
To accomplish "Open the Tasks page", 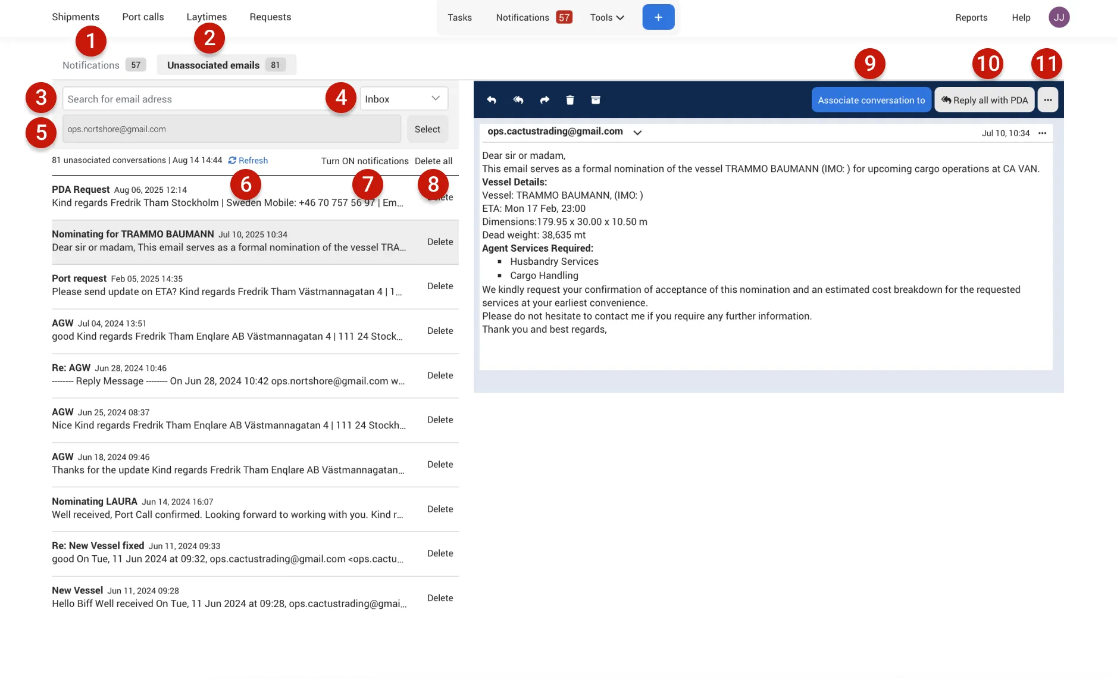I will click(x=459, y=18).
